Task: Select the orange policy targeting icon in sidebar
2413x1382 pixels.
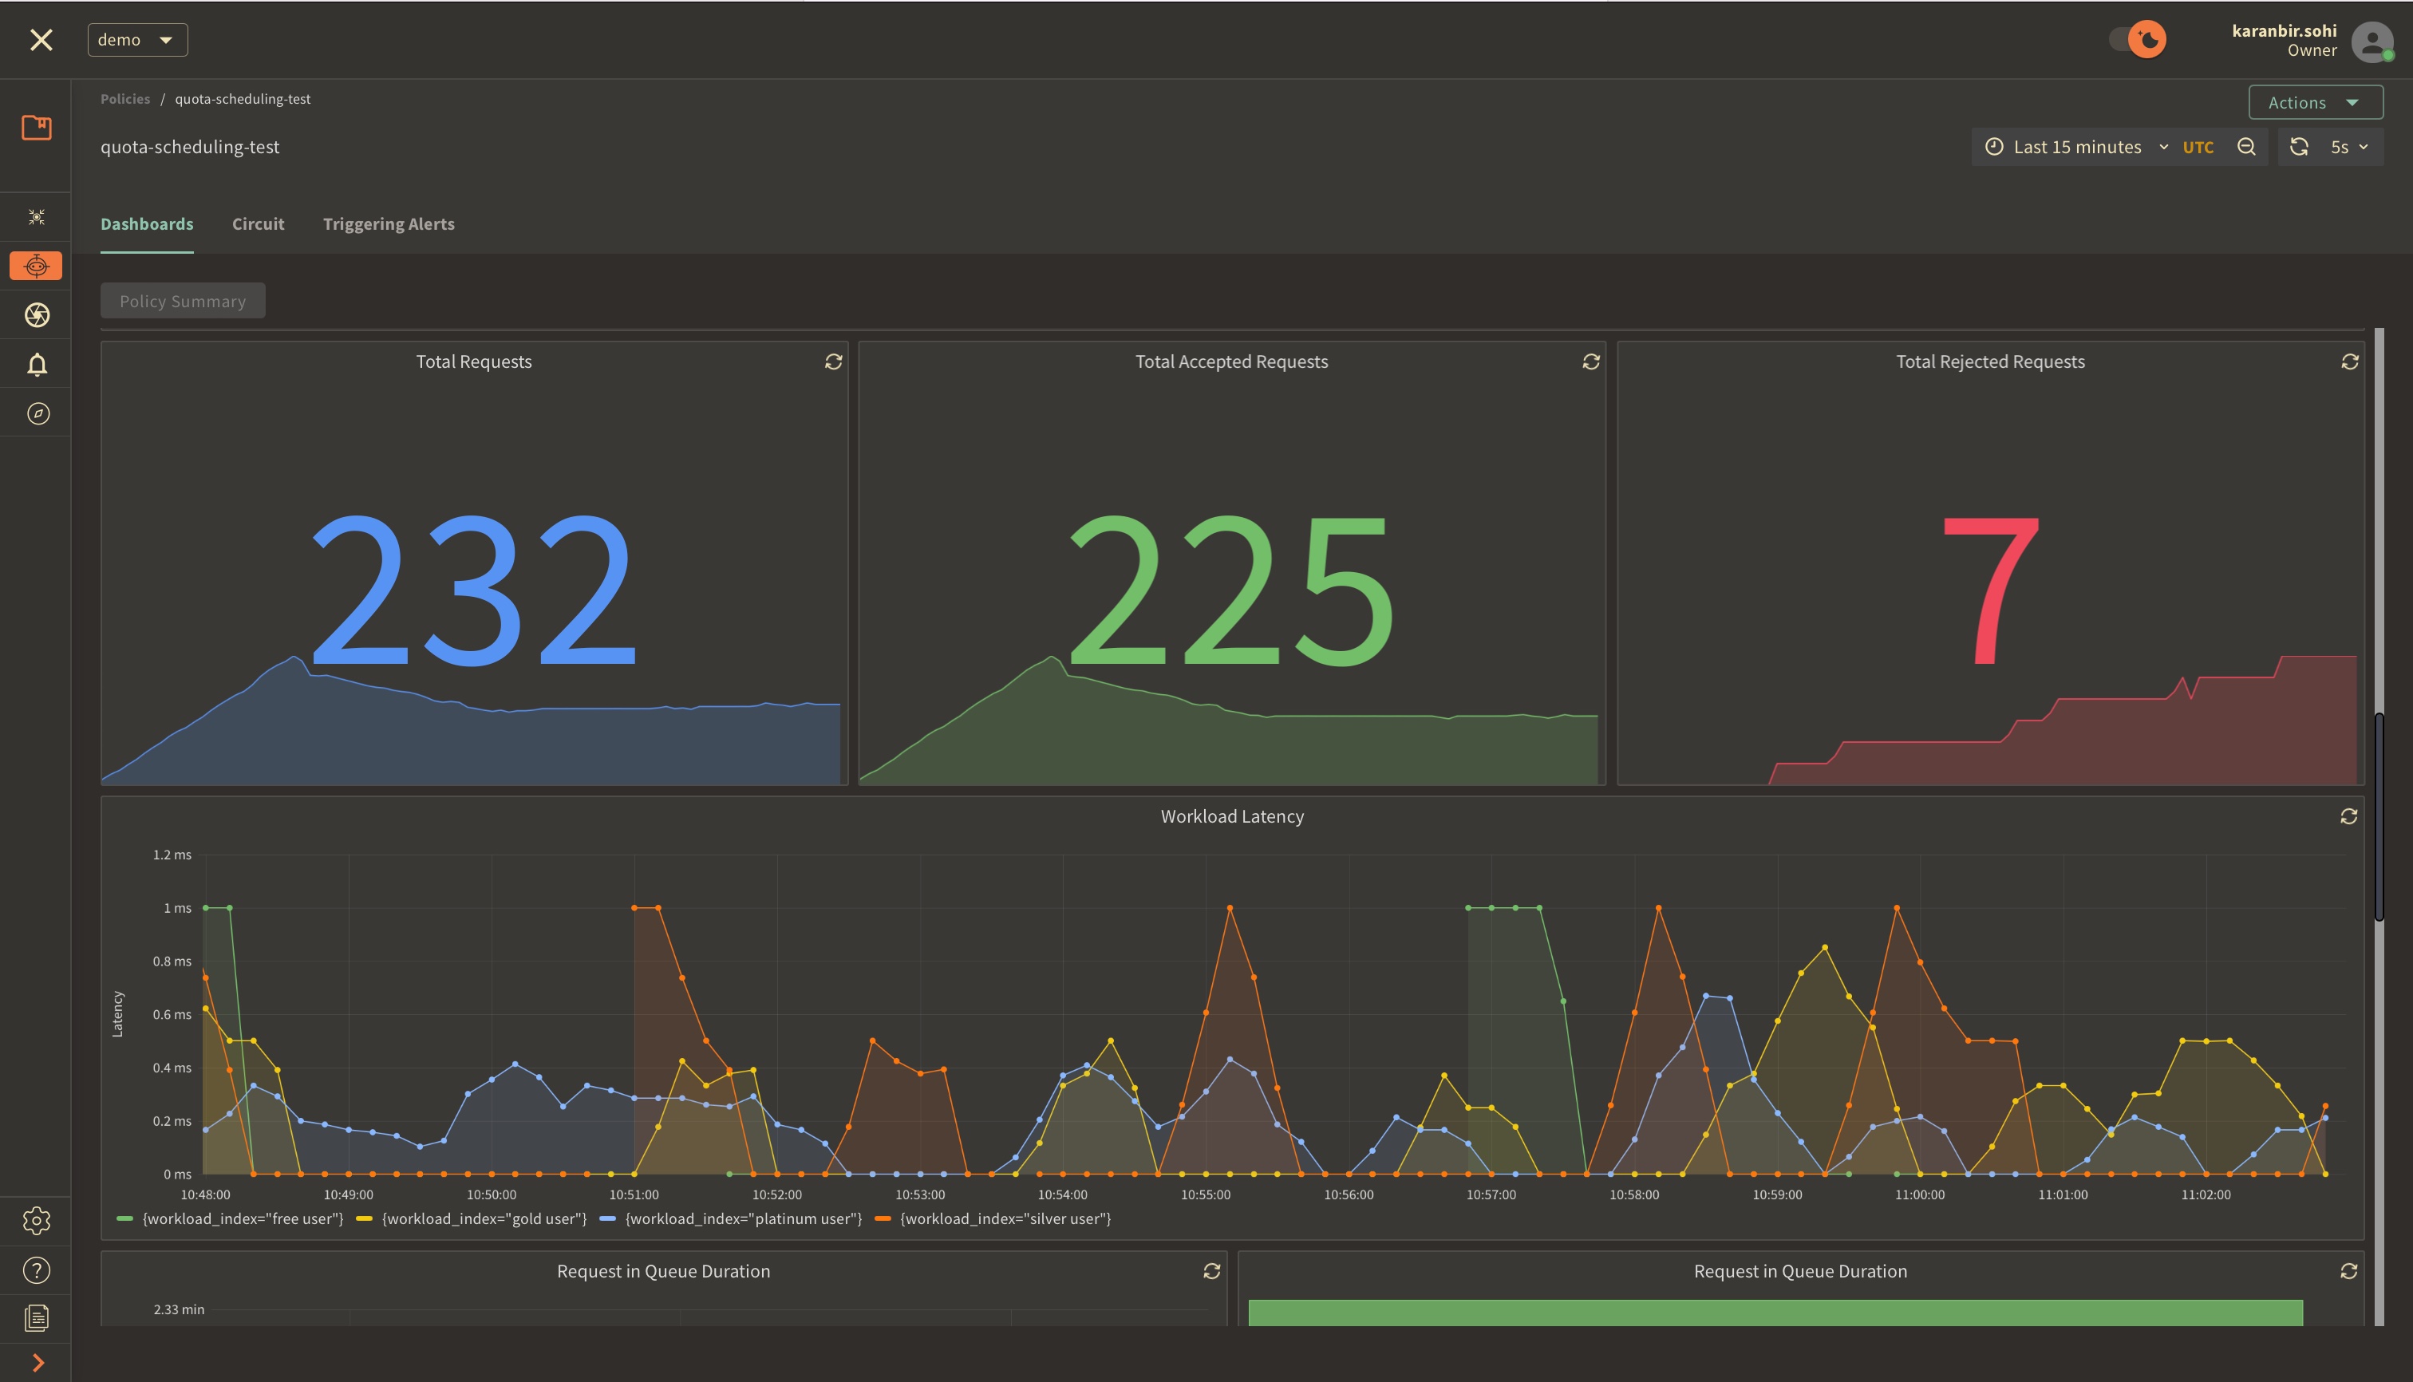Action: pyautogui.click(x=36, y=266)
